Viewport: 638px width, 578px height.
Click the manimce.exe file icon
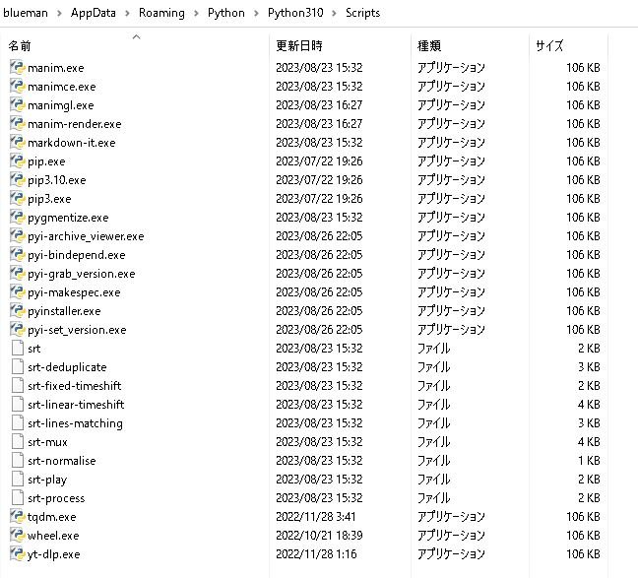(18, 86)
